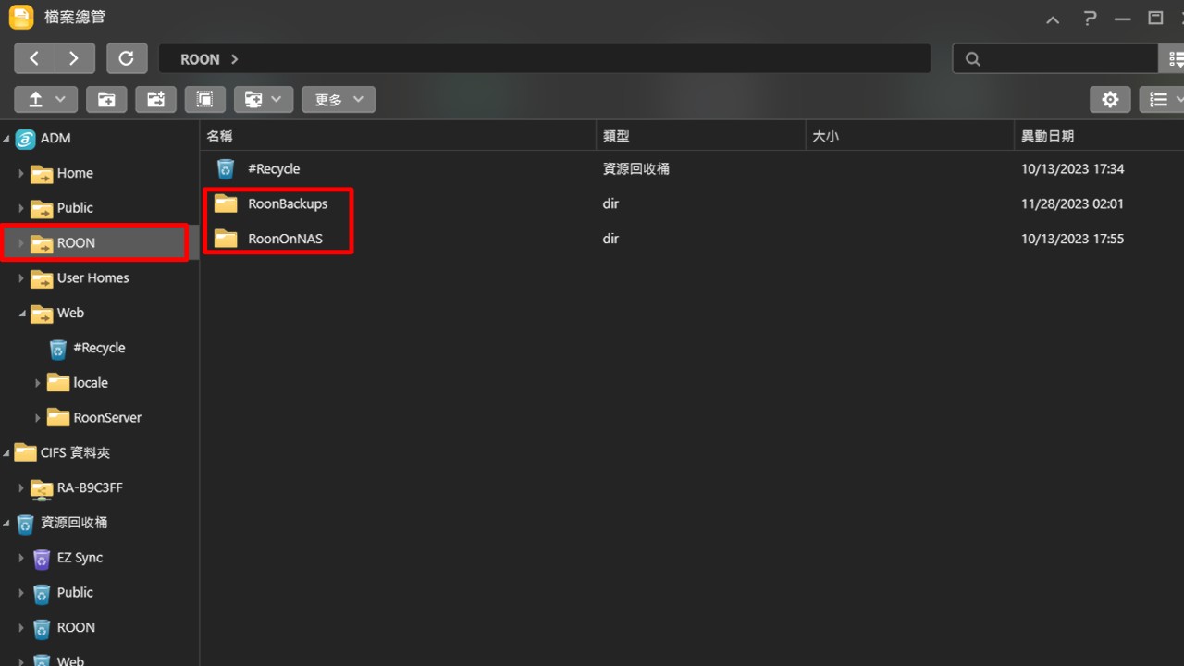Expand the locale folder arrow

click(38, 383)
